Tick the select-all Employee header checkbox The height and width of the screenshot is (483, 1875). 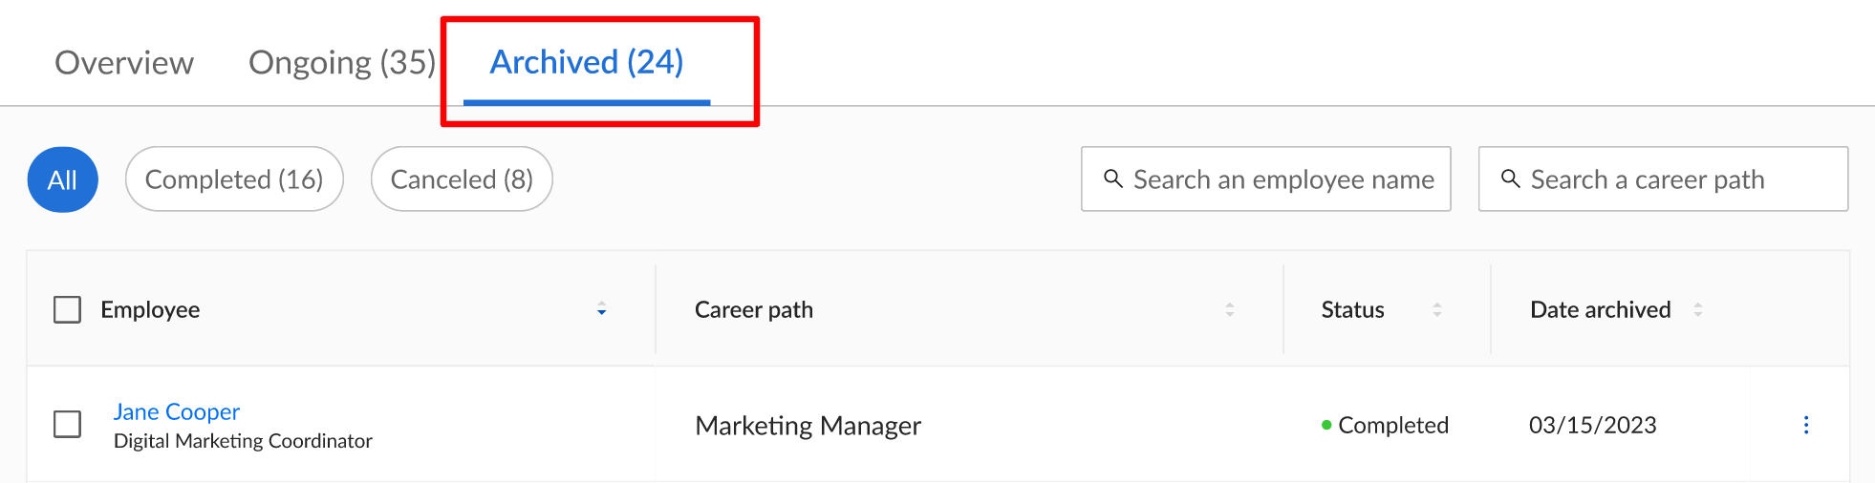point(67,309)
